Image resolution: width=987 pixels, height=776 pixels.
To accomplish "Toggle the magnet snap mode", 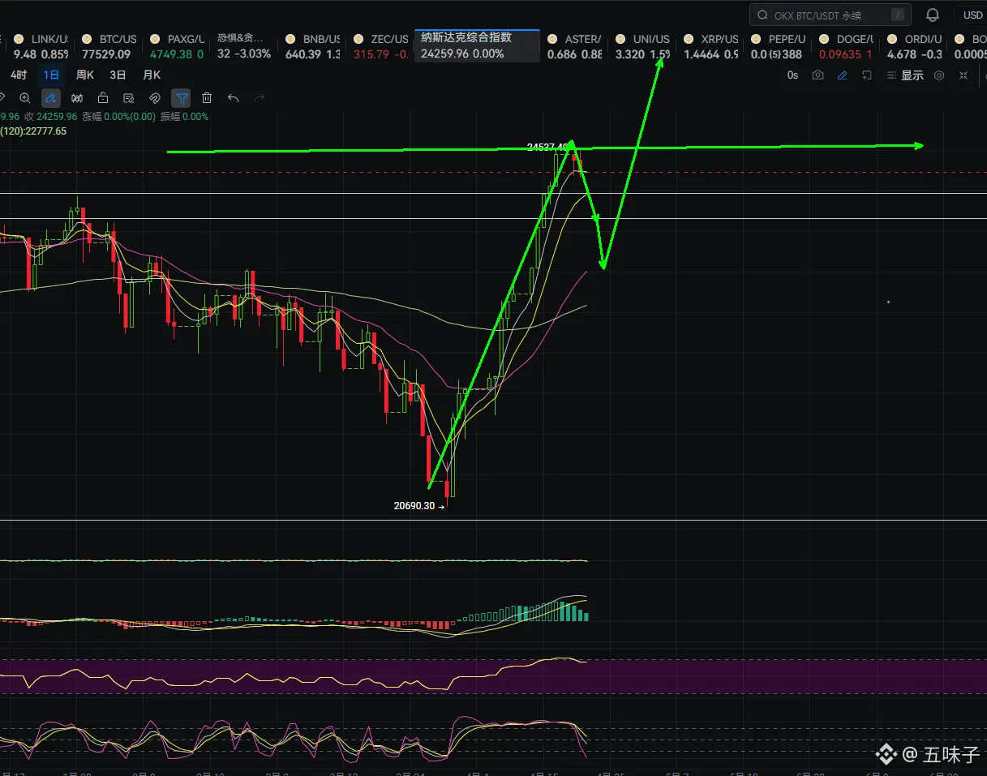I will (x=155, y=98).
